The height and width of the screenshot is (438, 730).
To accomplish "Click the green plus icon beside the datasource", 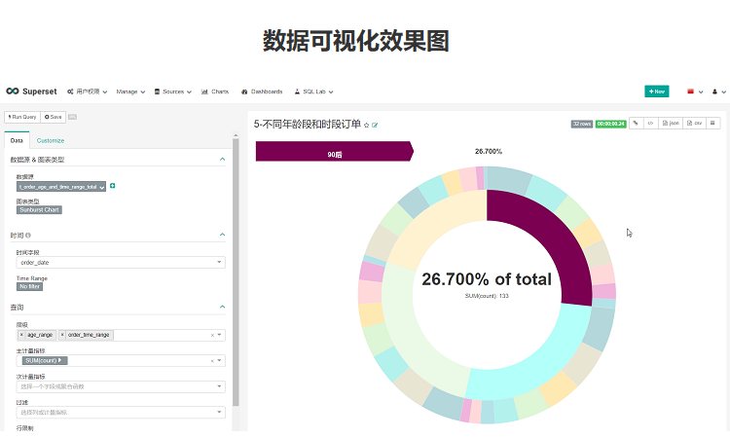I will tap(112, 186).
